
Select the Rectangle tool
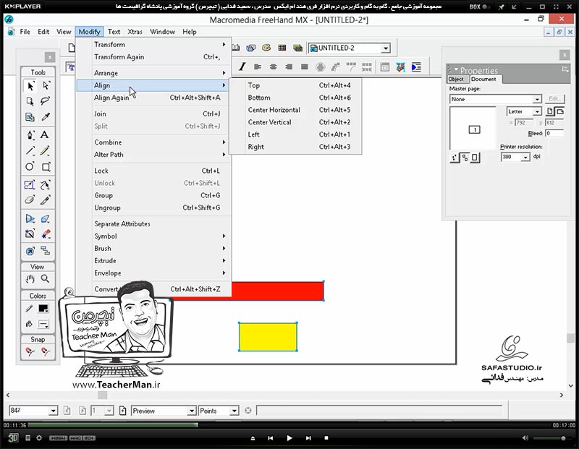[46, 167]
